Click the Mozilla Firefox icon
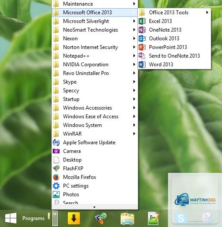Screen dimensions: 222x227 pos(56,177)
